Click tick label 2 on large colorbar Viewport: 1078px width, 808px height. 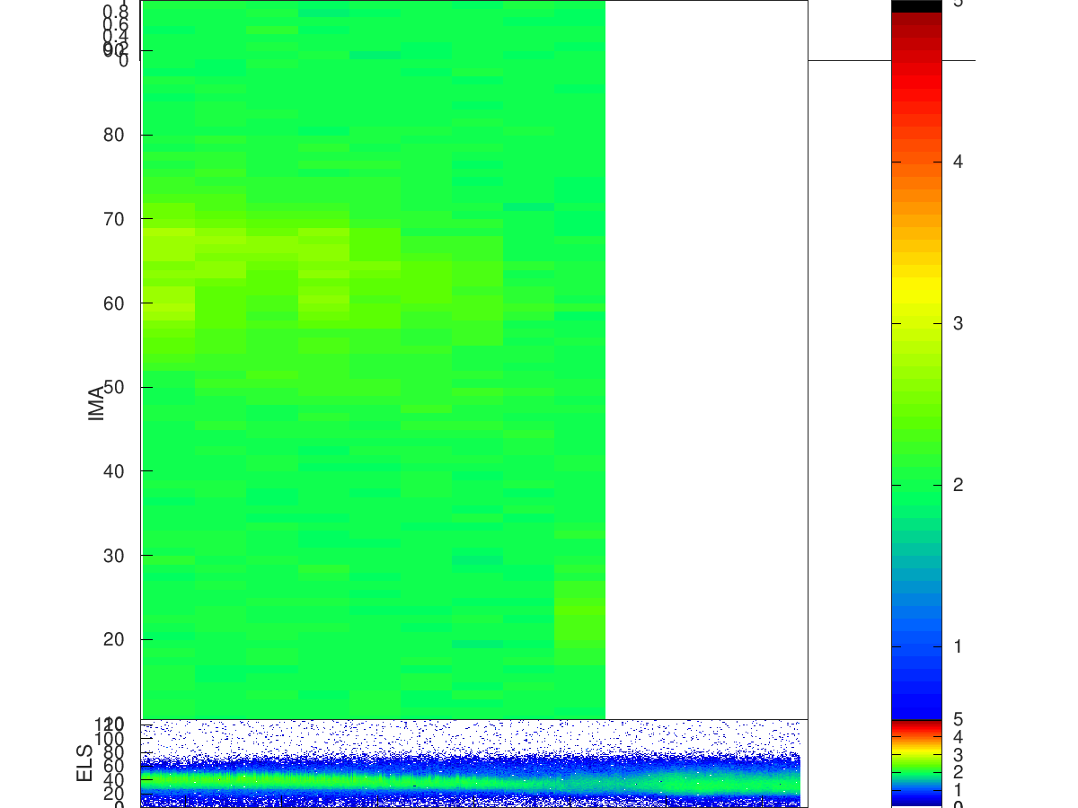[x=959, y=485]
